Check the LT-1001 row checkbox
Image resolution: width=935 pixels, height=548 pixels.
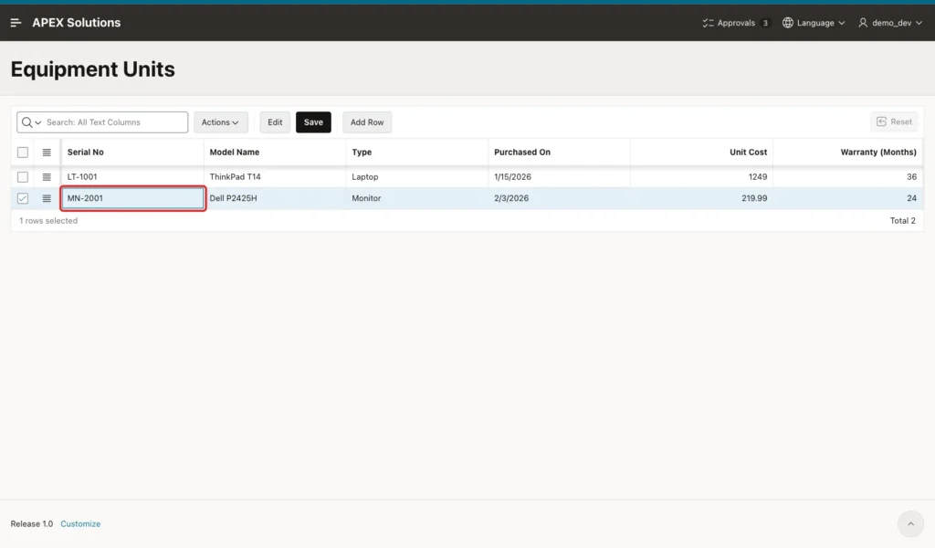pyautogui.click(x=23, y=177)
